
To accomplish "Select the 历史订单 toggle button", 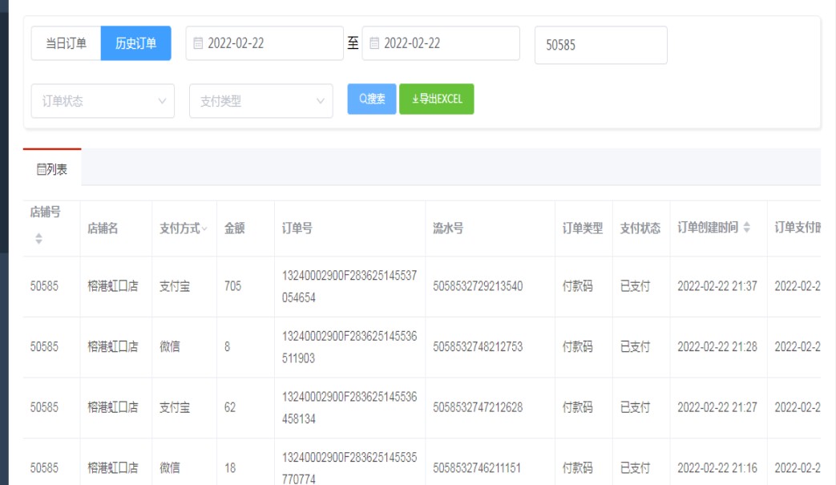I will 135,44.
